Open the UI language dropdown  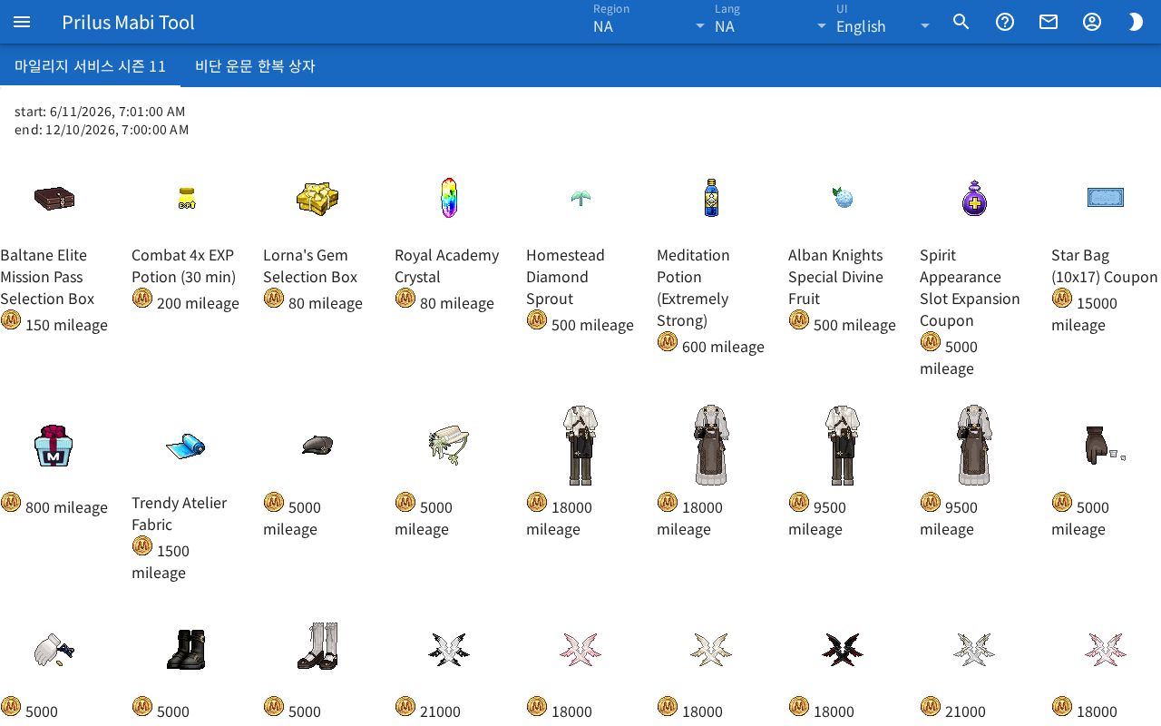(884, 22)
